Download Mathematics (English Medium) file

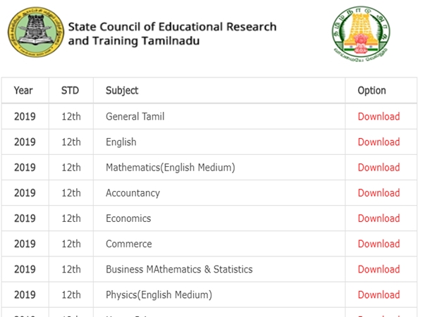click(x=379, y=168)
